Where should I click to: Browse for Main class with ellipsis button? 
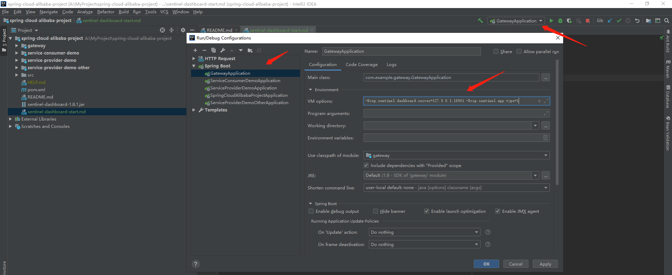tap(546, 78)
